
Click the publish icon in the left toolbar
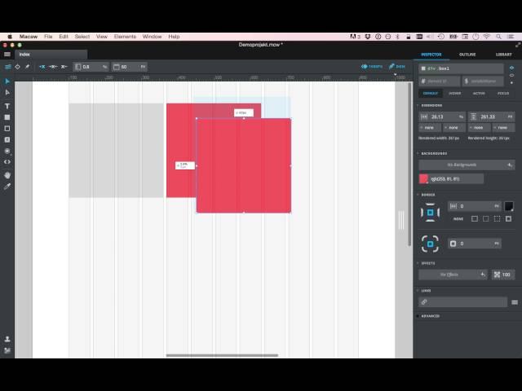(7, 339)
